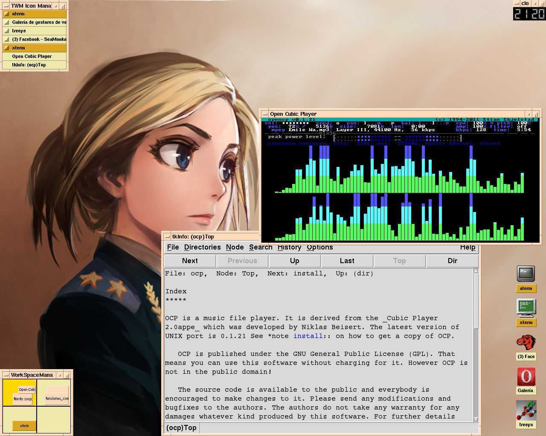Select "Open Cubic Player" in Icon Manager

pos(34,56)
